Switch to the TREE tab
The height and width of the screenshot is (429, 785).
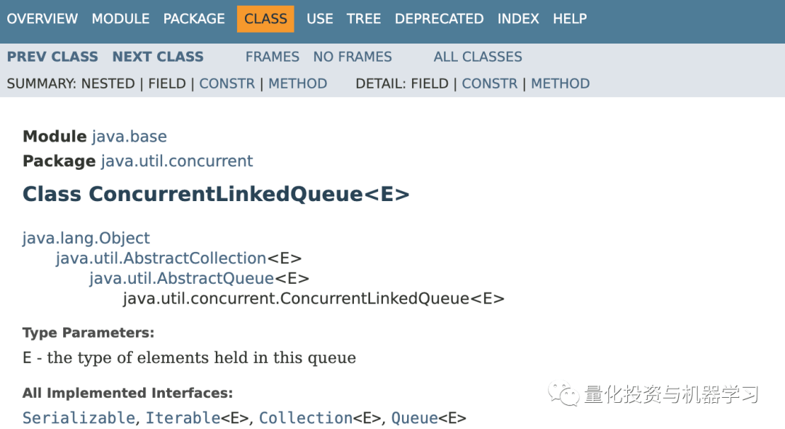click(363, 19)
